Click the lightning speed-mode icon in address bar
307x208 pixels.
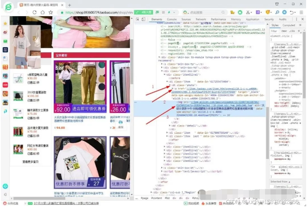pyautogui.click(x=169, y=12)
